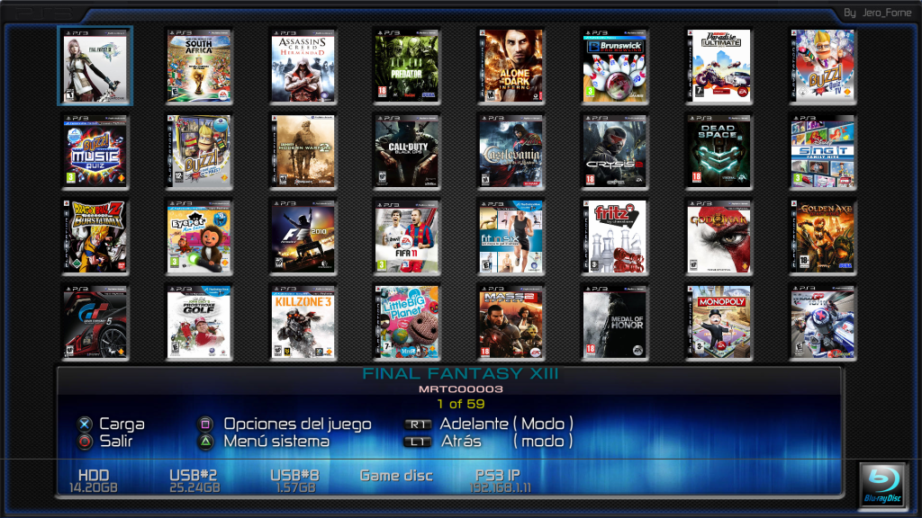Click the Salir label

coord(116,441)
